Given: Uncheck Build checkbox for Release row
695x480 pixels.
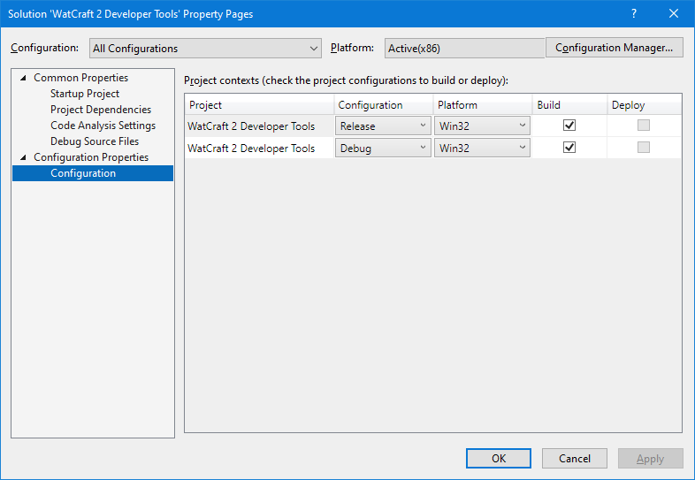Looking at the screenshot, I should 569,126.
